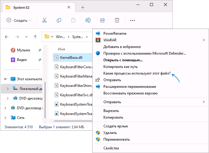Expand WinRAR submenu in context menu

coord(203,40)
